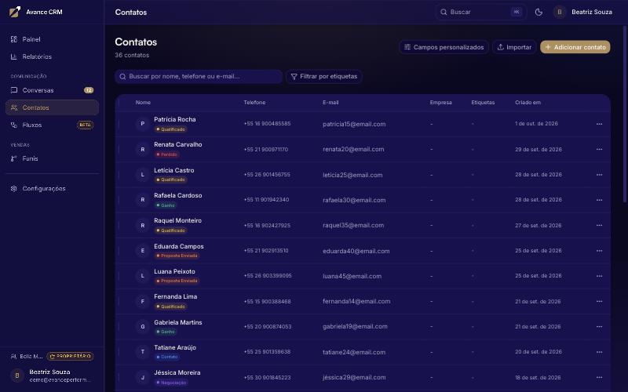Click email patricia15@email.com

[354, 124]
